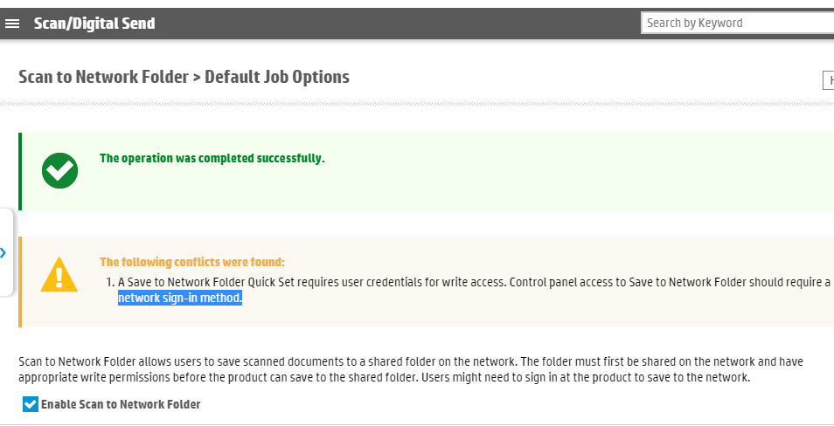The height and width of the screenshot is (426, 834).
Task: Click the yellow warning triangle icon
Action: point(59,274)
